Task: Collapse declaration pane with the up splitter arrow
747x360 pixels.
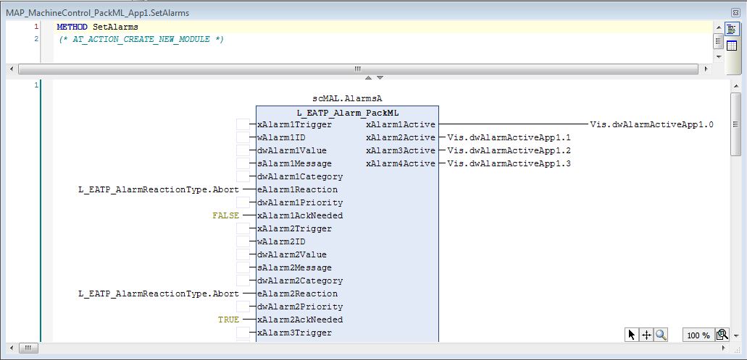Action: point(367,77)
